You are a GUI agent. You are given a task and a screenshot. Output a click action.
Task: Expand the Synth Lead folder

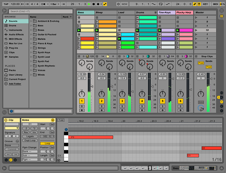31,57
